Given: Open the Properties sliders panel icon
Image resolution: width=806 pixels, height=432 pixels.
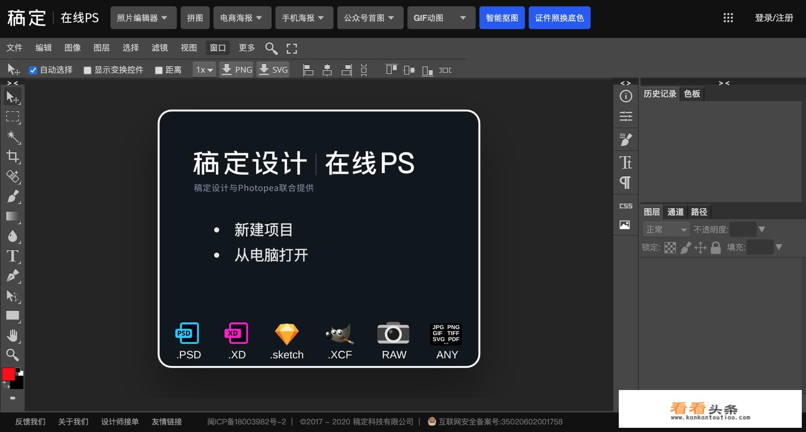Looking at the screenshot, I should (625, 116).
